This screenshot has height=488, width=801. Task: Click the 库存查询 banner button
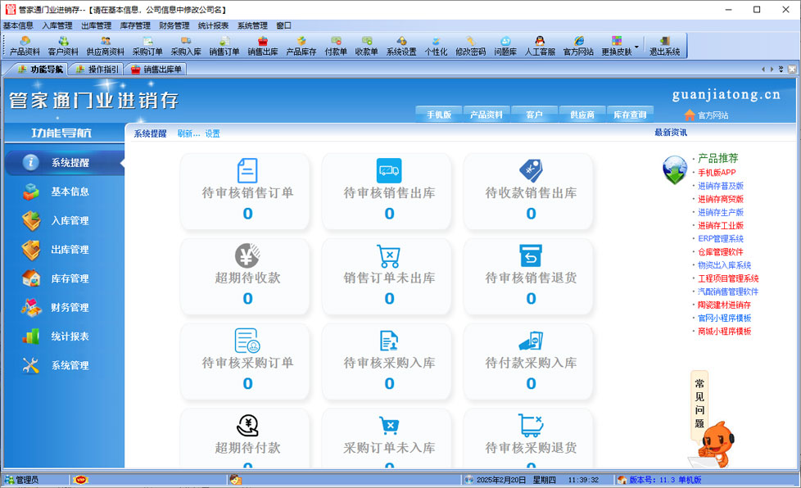click(x=630, y=115)
